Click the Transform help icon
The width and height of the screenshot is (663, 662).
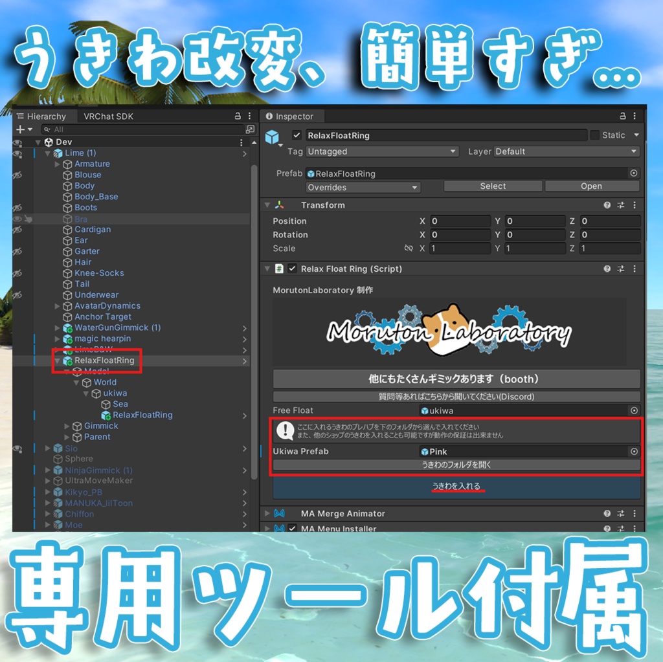tap(607, 205)
